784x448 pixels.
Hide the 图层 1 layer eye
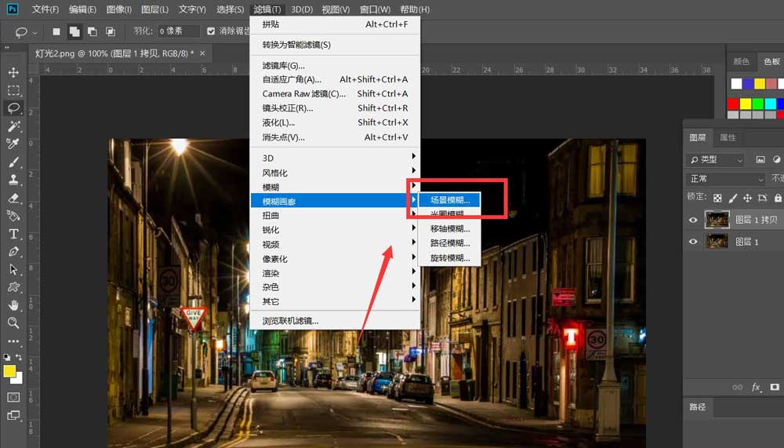tap(693, 242)
